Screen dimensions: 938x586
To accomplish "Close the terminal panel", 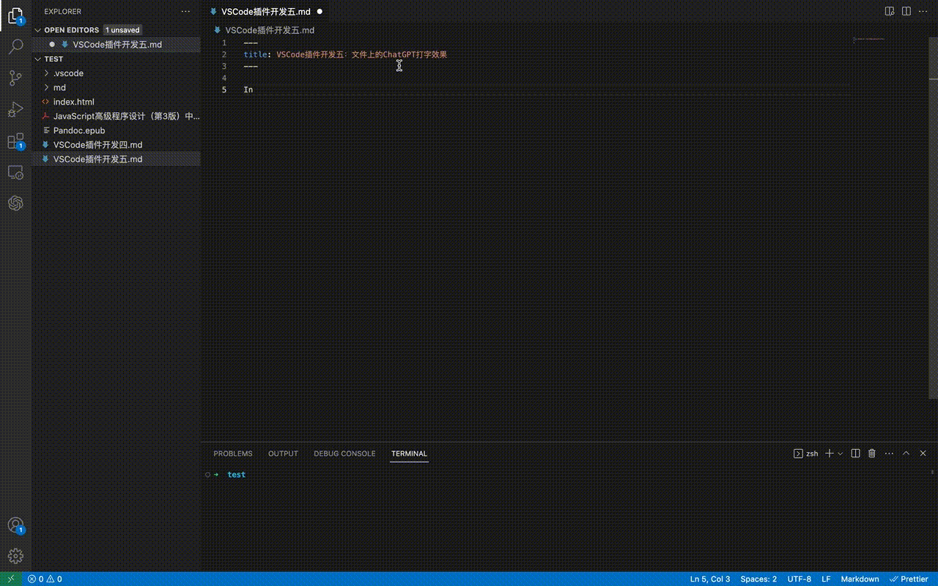I will (923, 453).
